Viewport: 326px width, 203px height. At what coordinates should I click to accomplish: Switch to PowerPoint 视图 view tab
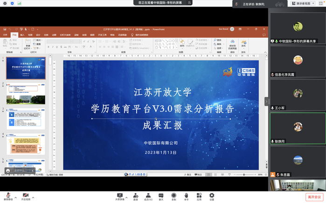(x=92, y=35)
